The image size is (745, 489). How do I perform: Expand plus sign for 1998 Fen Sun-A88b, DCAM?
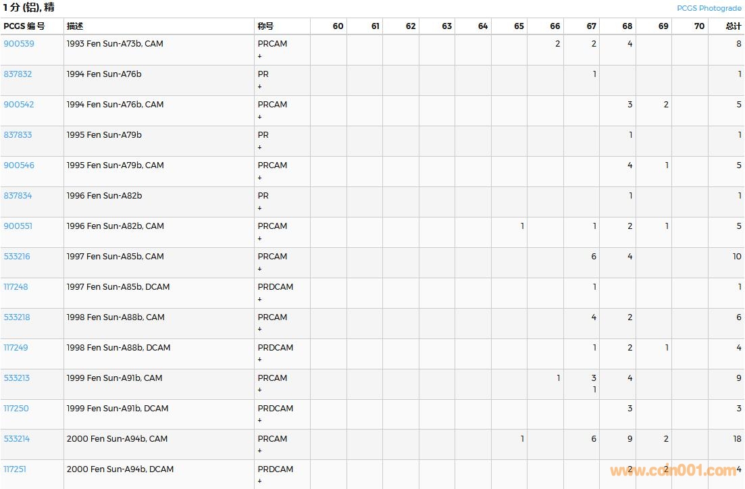(260, 360)
